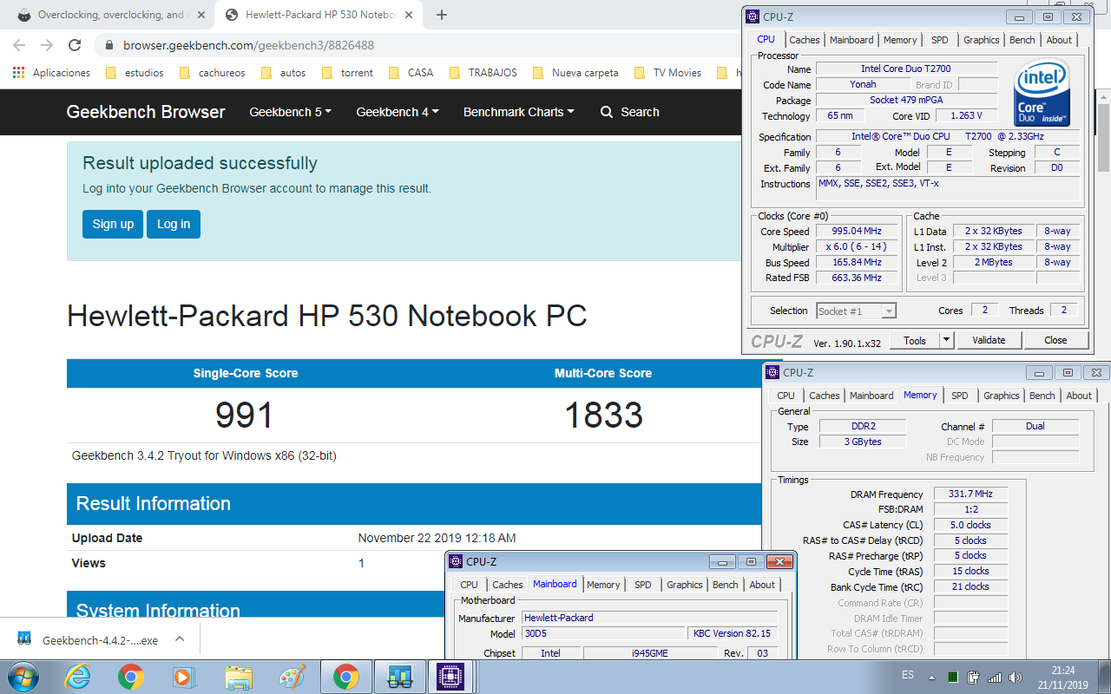Image resolution: width=1111 pixels, height=694 pixels.
Task: Open the Nueva carpeta bookmark folder
Action: [575, 73]
